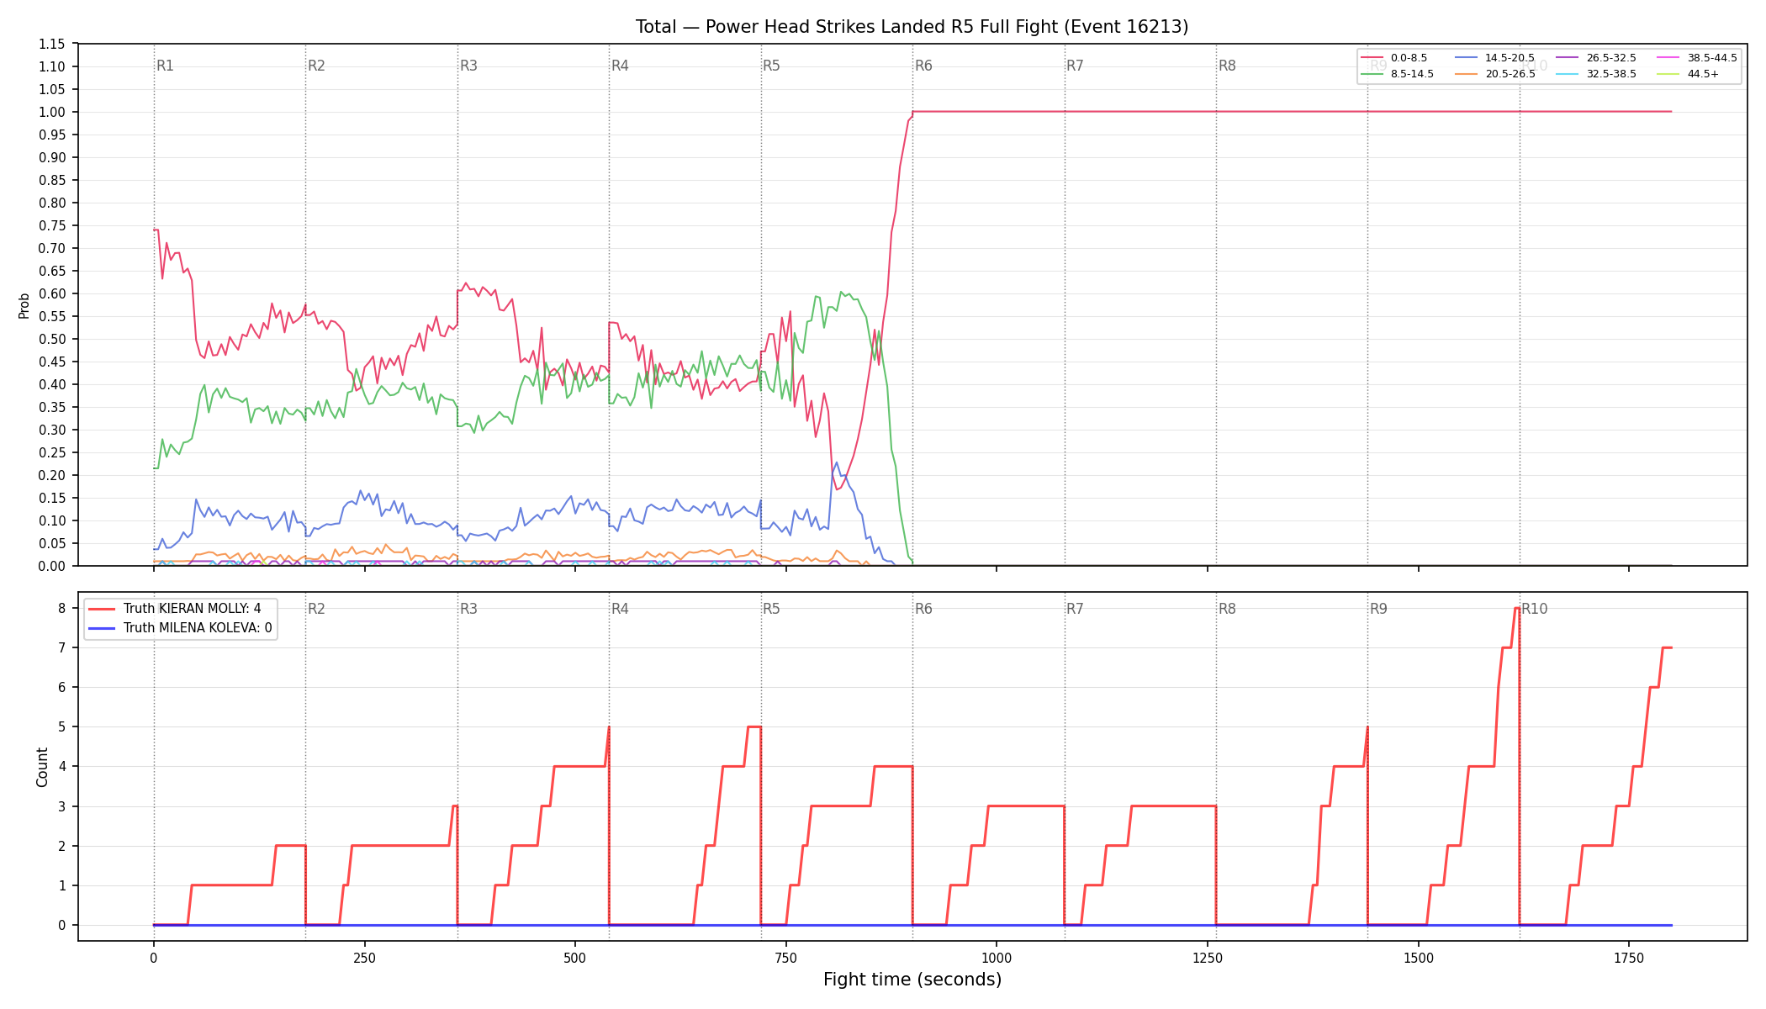
Task: Click the R6 round marker in Prob chart
Action: pyautogui.click(x=923, y=66)
